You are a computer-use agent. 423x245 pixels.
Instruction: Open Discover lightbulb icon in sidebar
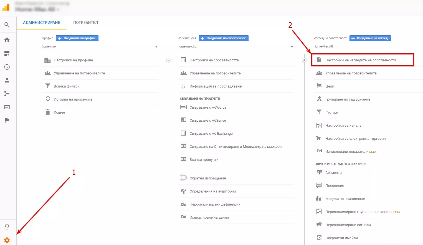[7, 227]
